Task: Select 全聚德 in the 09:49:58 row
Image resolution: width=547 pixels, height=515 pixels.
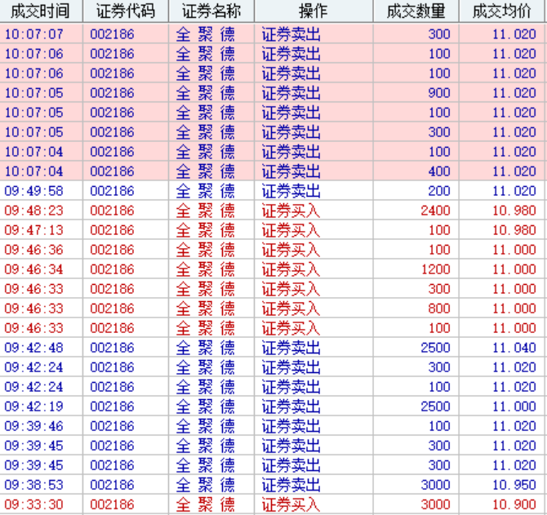Action: tap(206, 191)
